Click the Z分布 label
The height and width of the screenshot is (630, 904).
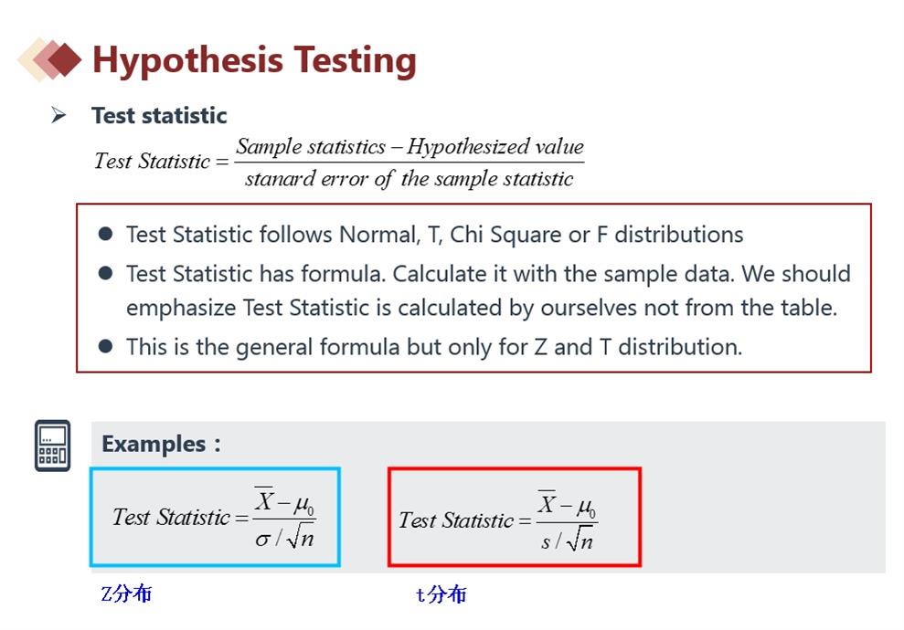(126, 593)
